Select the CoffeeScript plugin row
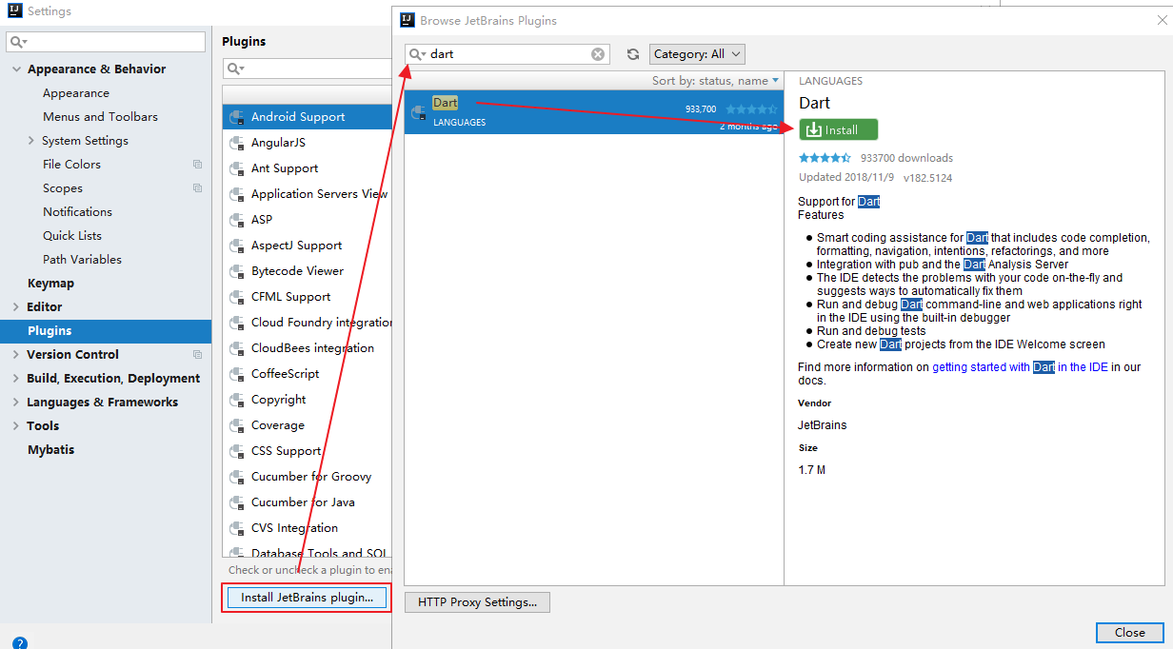The image size is (1173, 649). [x=307, y=374]
